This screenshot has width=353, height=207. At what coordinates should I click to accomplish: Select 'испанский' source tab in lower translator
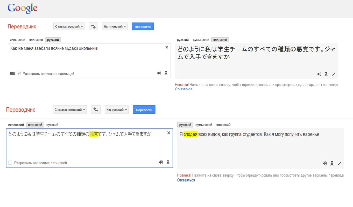[16, 125]
